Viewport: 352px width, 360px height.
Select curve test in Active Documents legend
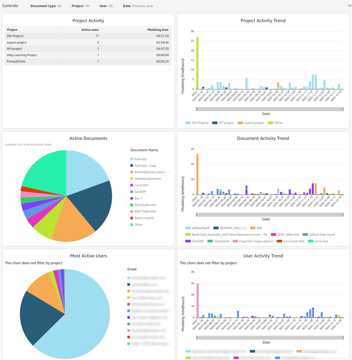pyautogui.click(x=139, y=185)
